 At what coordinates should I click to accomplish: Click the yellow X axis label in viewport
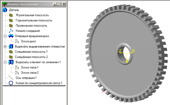133,50
